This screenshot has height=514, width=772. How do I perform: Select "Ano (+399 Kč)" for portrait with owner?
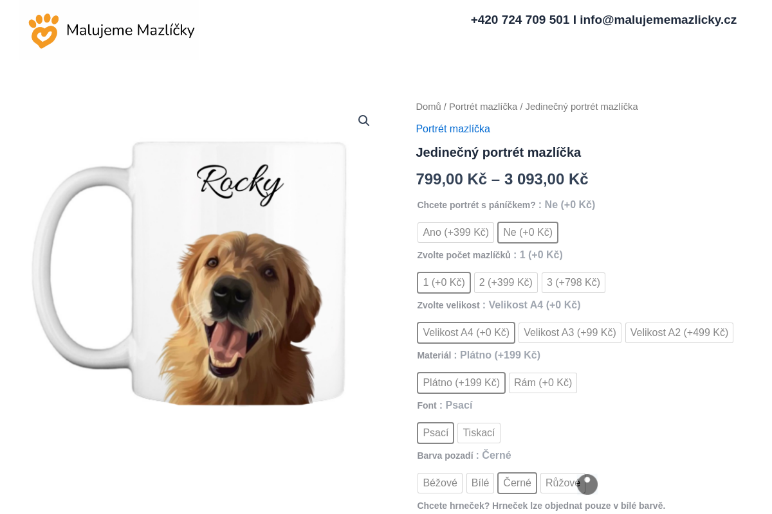click(455, 232)
